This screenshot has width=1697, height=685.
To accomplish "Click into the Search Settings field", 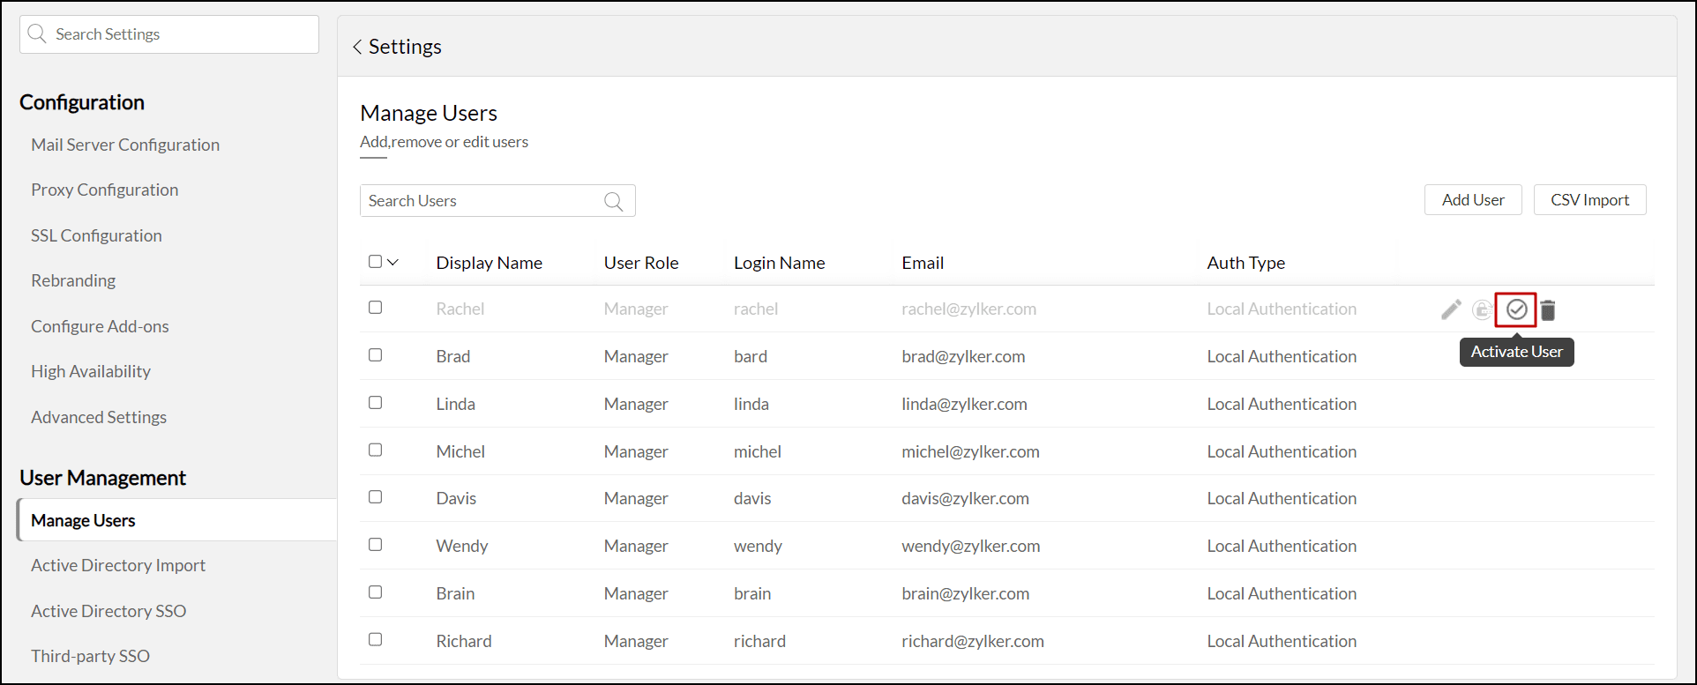I will pyautogui.click(x=181, y=34).
